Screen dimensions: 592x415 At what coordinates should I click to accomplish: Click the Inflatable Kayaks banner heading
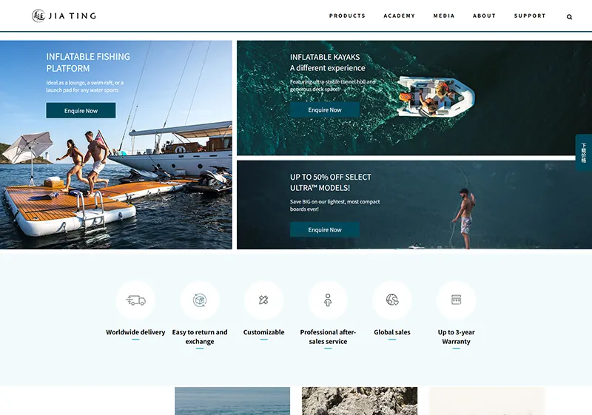tap(325, 57)
